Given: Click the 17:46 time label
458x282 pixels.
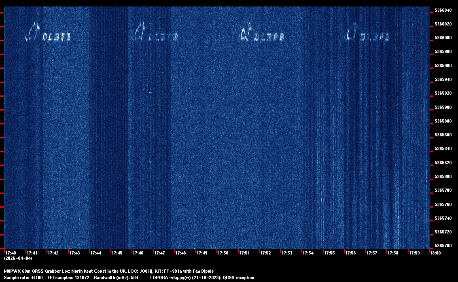Looking at the screenshot, I should 138,253.
